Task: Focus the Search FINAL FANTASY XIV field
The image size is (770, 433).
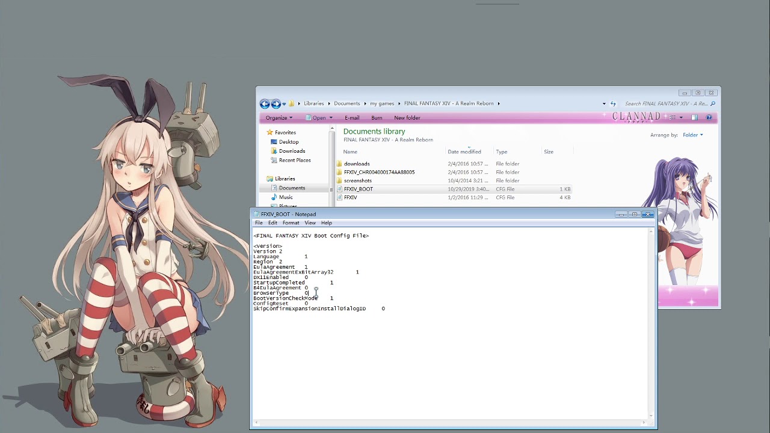Action: point(667,103)
